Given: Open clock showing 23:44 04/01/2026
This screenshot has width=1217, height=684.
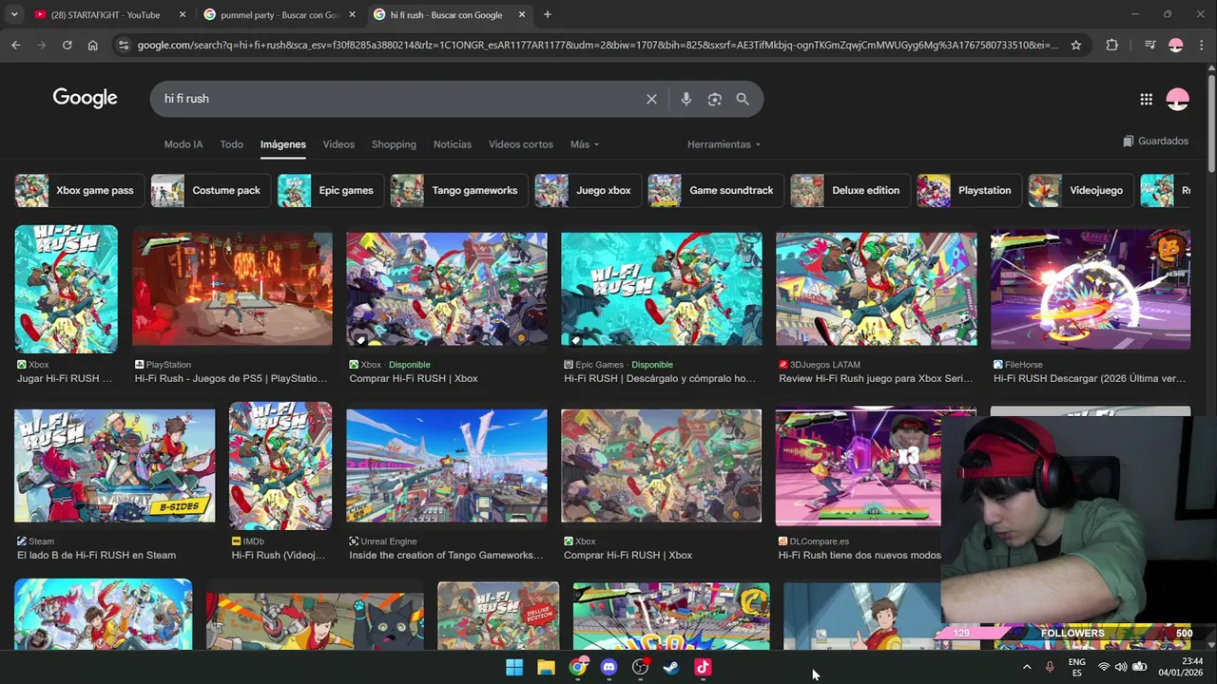Looking at the screenshot, I should click(1180, 667).
